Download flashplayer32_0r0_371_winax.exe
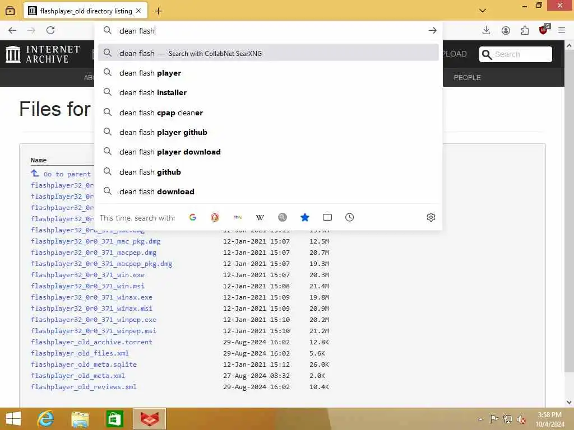This screenshot has width=574, height=430. coord(91,297)
